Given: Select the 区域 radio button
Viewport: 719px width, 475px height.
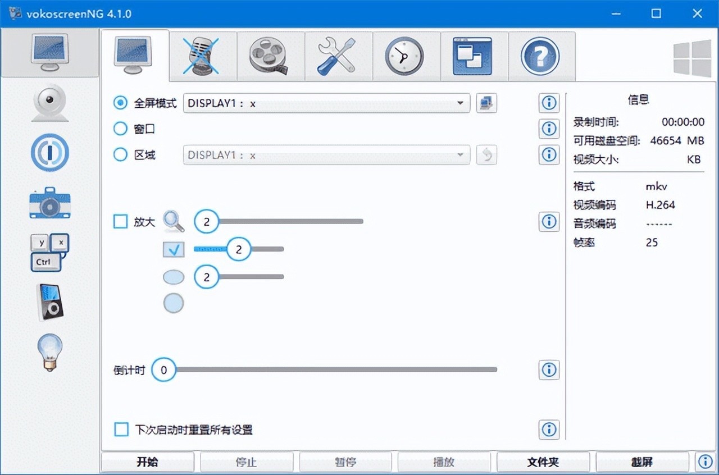Looking at the screenshot, I should (120, 154).
